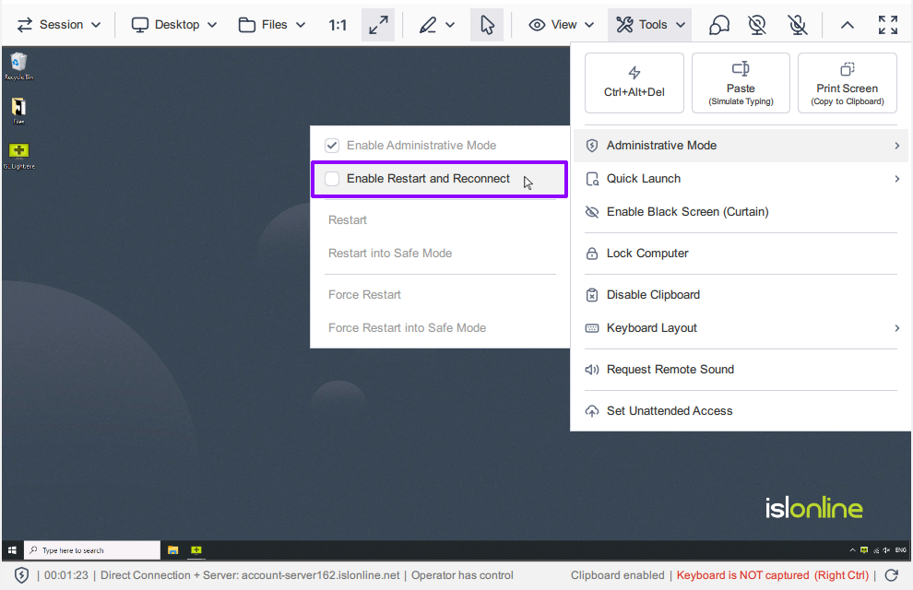Open File Explorer in remote taskbar

pyautogui.click(x=173, y=549)
